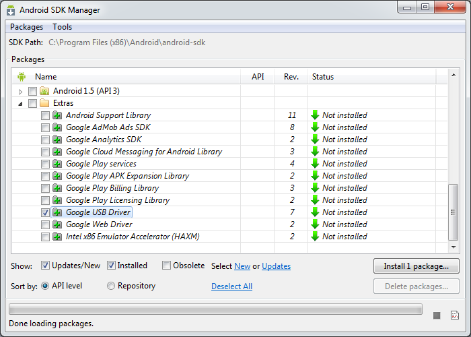471x337 pixels.
Task: Click the Extras folder icon
Action: pos(44,103)
